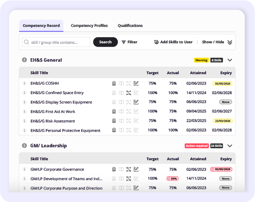This screenshot has width=255, height=202.
Task: Open GM/LP Corporate Purpose and Direction skill
Action: point(66,188)
